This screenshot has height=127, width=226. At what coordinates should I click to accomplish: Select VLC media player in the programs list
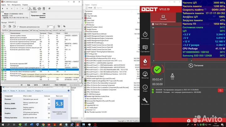pos(92,108)
